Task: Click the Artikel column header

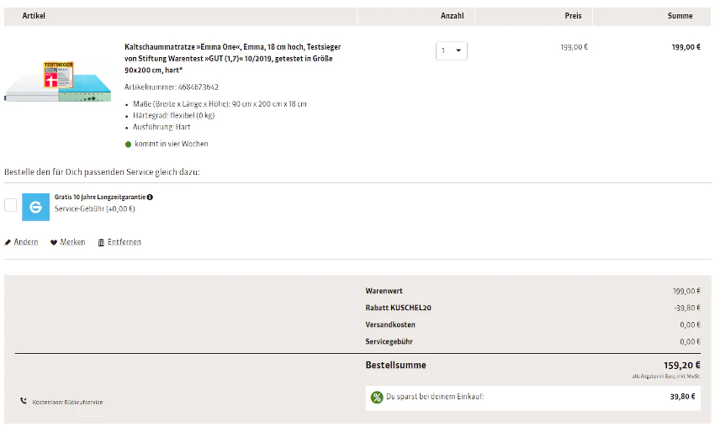Action: click(34, 16)
